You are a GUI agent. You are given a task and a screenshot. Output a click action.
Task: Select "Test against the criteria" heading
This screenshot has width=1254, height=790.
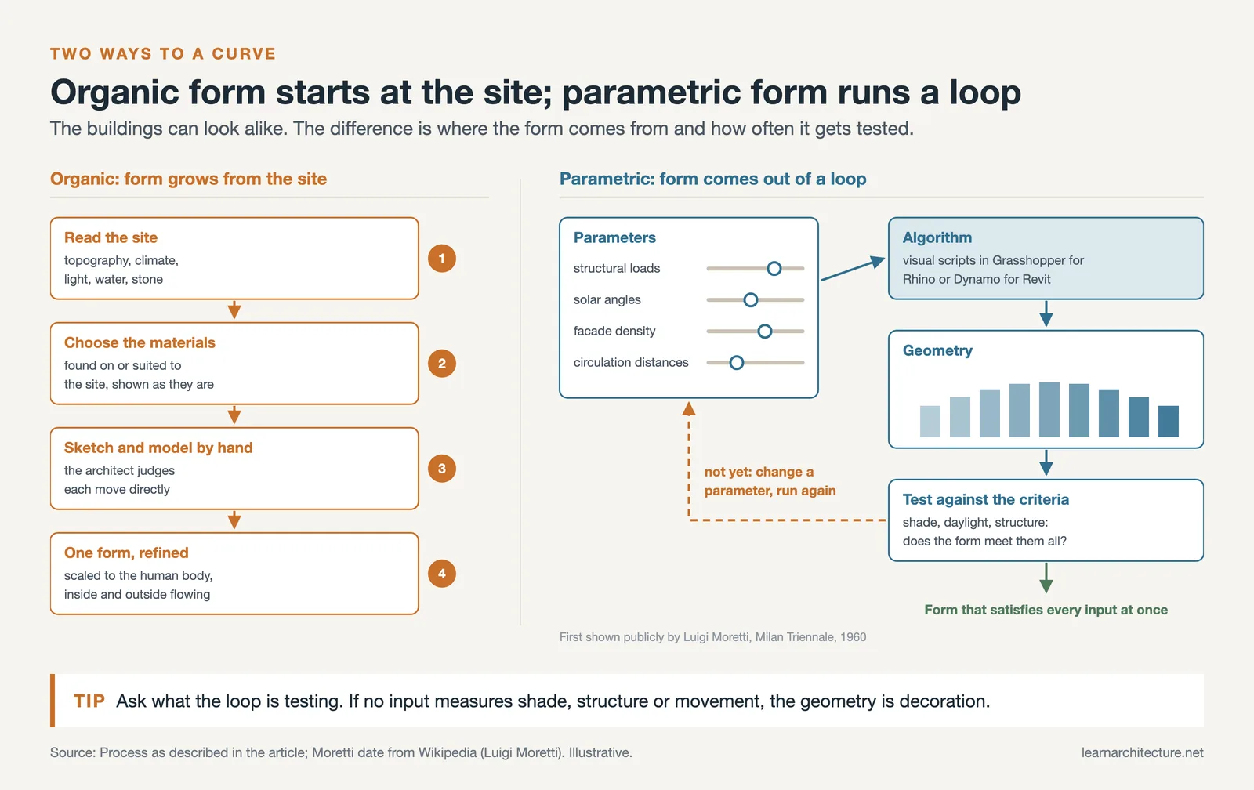point(986,499)
